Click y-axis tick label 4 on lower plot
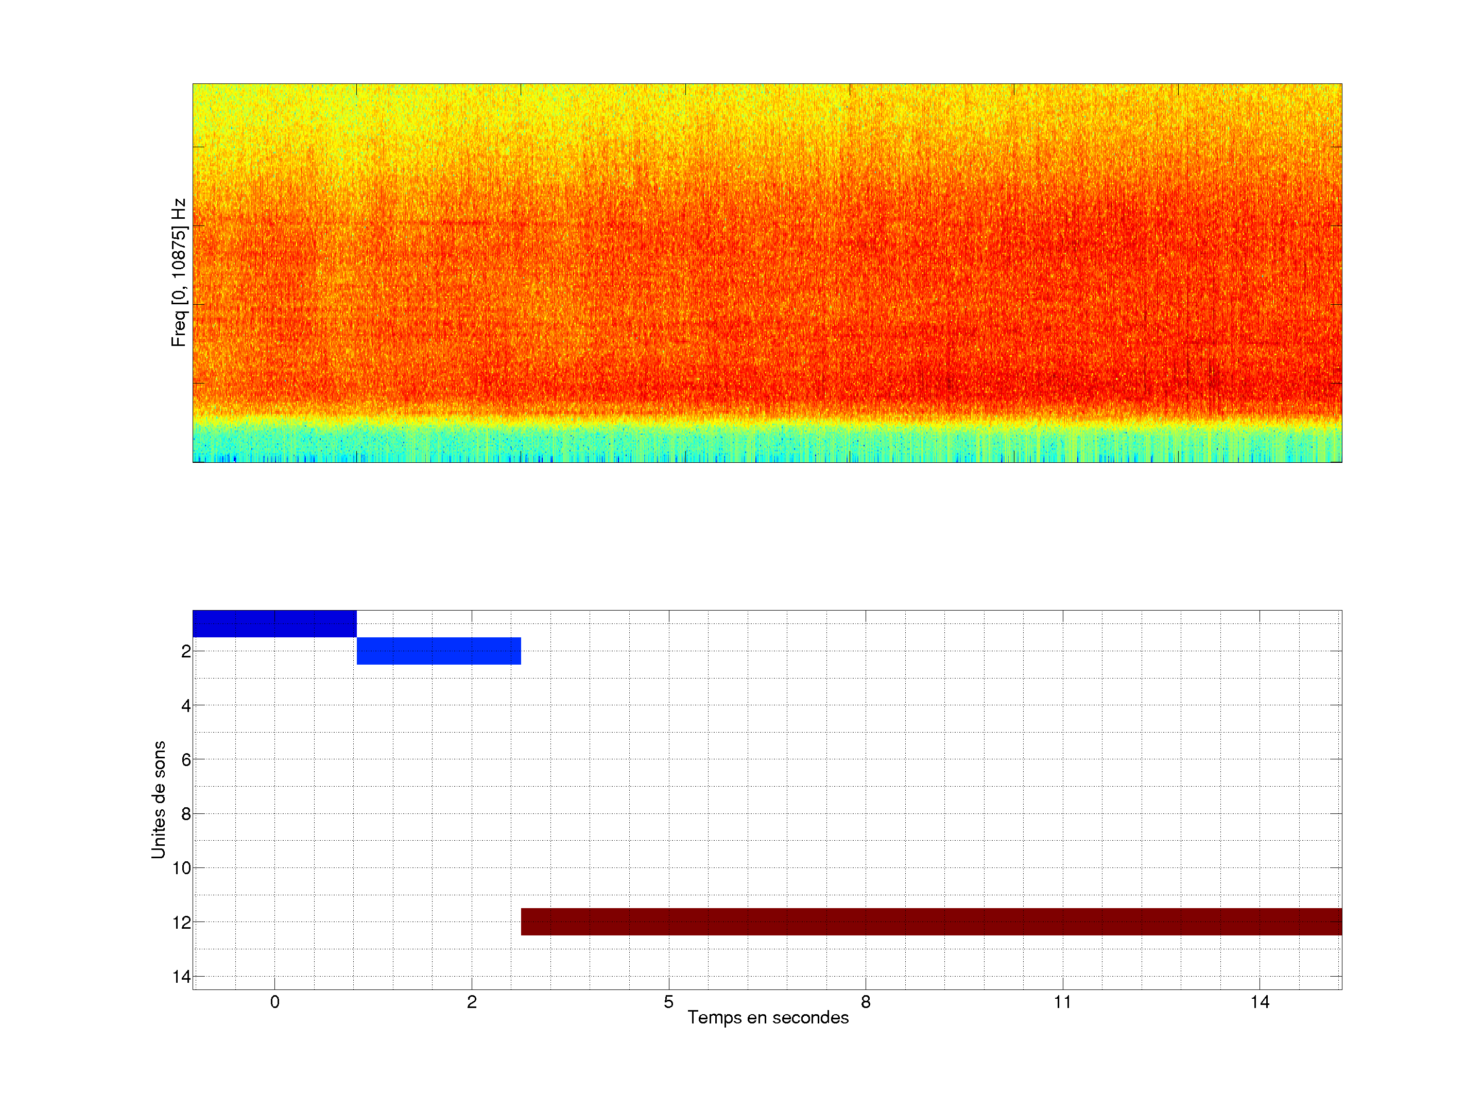Viewport: 1483px width, 1112px height. [x=186, y=706]
